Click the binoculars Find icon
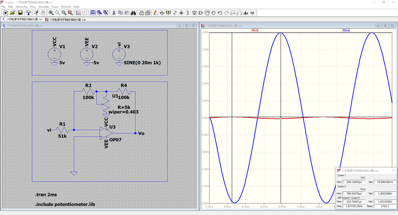This screenshot has width=398, height=215. pyautogui.click(x=133, y=13)
